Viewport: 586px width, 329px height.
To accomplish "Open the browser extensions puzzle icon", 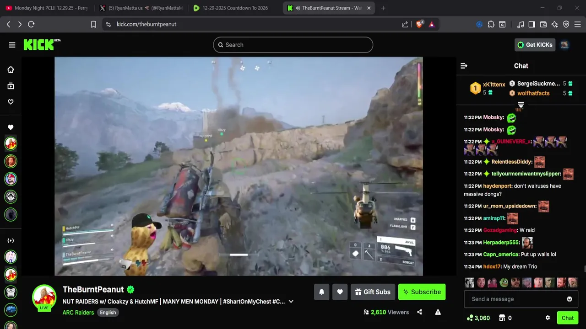I will pos(491,24).
